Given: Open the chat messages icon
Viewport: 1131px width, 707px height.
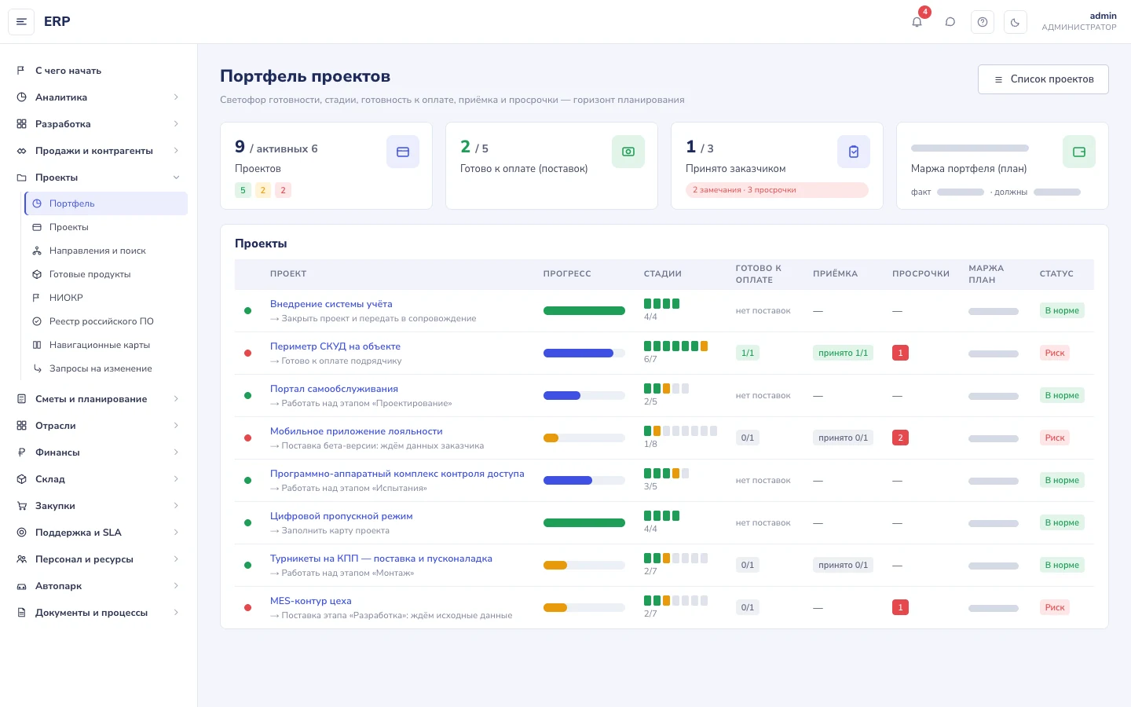Looking at the screenshot, I should [x=950, y=22].
